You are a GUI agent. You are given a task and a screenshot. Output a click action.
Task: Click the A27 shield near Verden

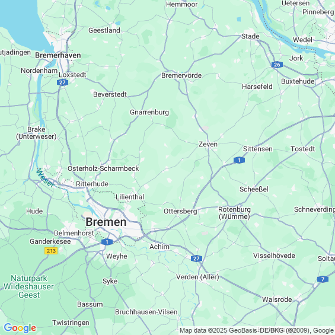coord(196,259)
